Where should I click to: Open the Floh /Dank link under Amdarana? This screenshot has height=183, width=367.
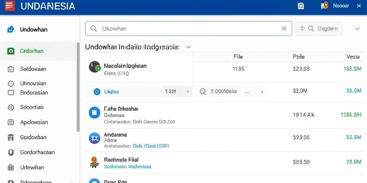tap(151, 146)
